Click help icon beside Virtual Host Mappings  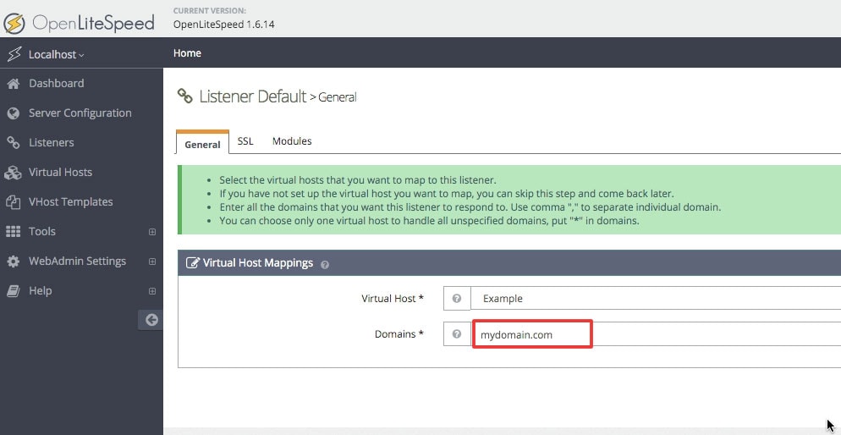pyautogui.click(x=325, y=264)
